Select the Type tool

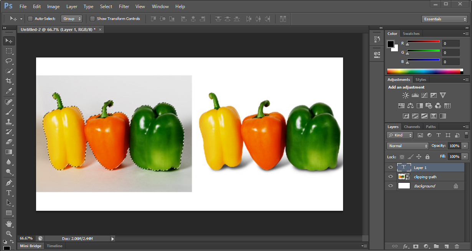[x=9, y=192]
